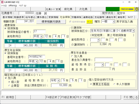
Task: Click 一般保険料 value 16,932
Action: (x=49, y=45)
